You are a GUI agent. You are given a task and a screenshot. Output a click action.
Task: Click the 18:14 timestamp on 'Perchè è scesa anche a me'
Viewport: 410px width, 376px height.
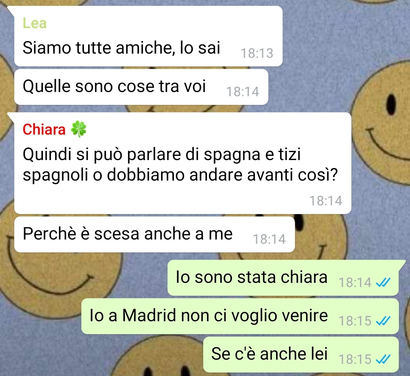coord(269,239)
